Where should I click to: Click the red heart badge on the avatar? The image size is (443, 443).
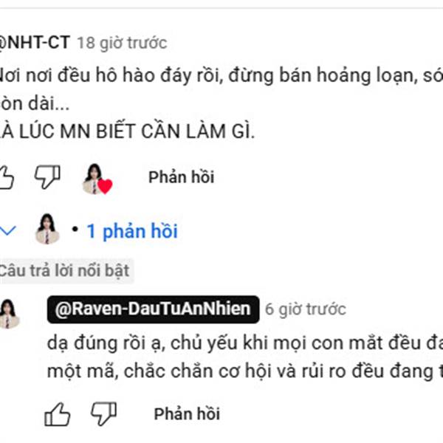pos(106,186)
